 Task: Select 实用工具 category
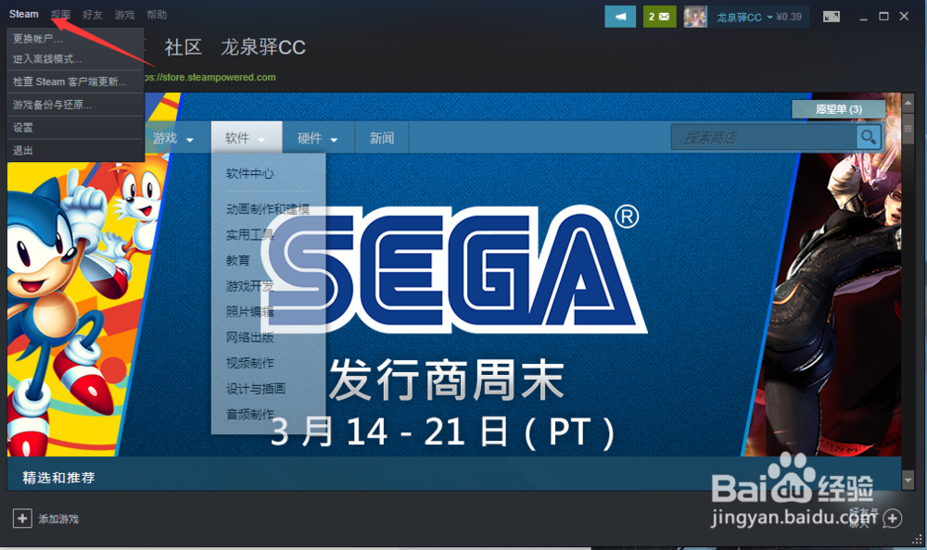(249, 235)
